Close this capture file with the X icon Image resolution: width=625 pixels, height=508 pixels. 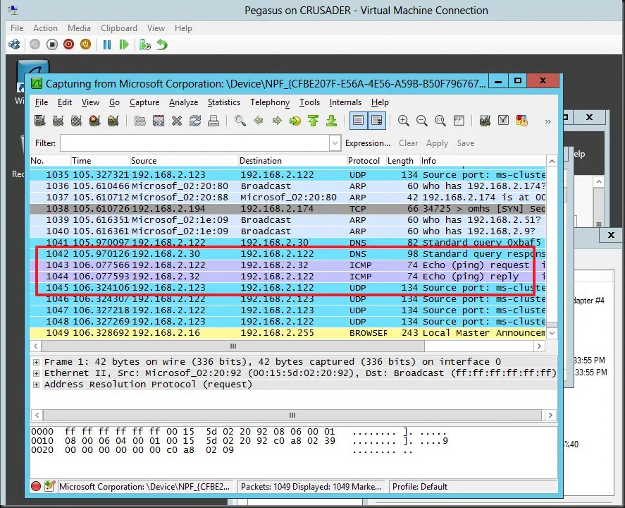177,121
